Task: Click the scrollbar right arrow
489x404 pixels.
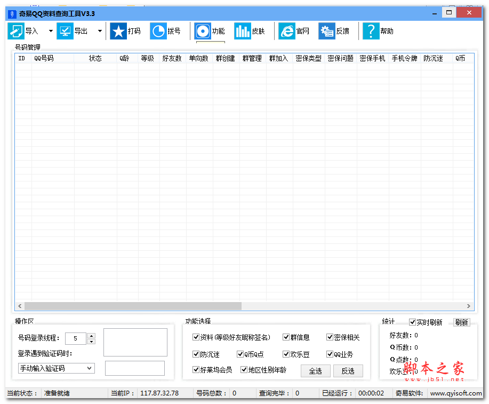Action: point(468,306)
